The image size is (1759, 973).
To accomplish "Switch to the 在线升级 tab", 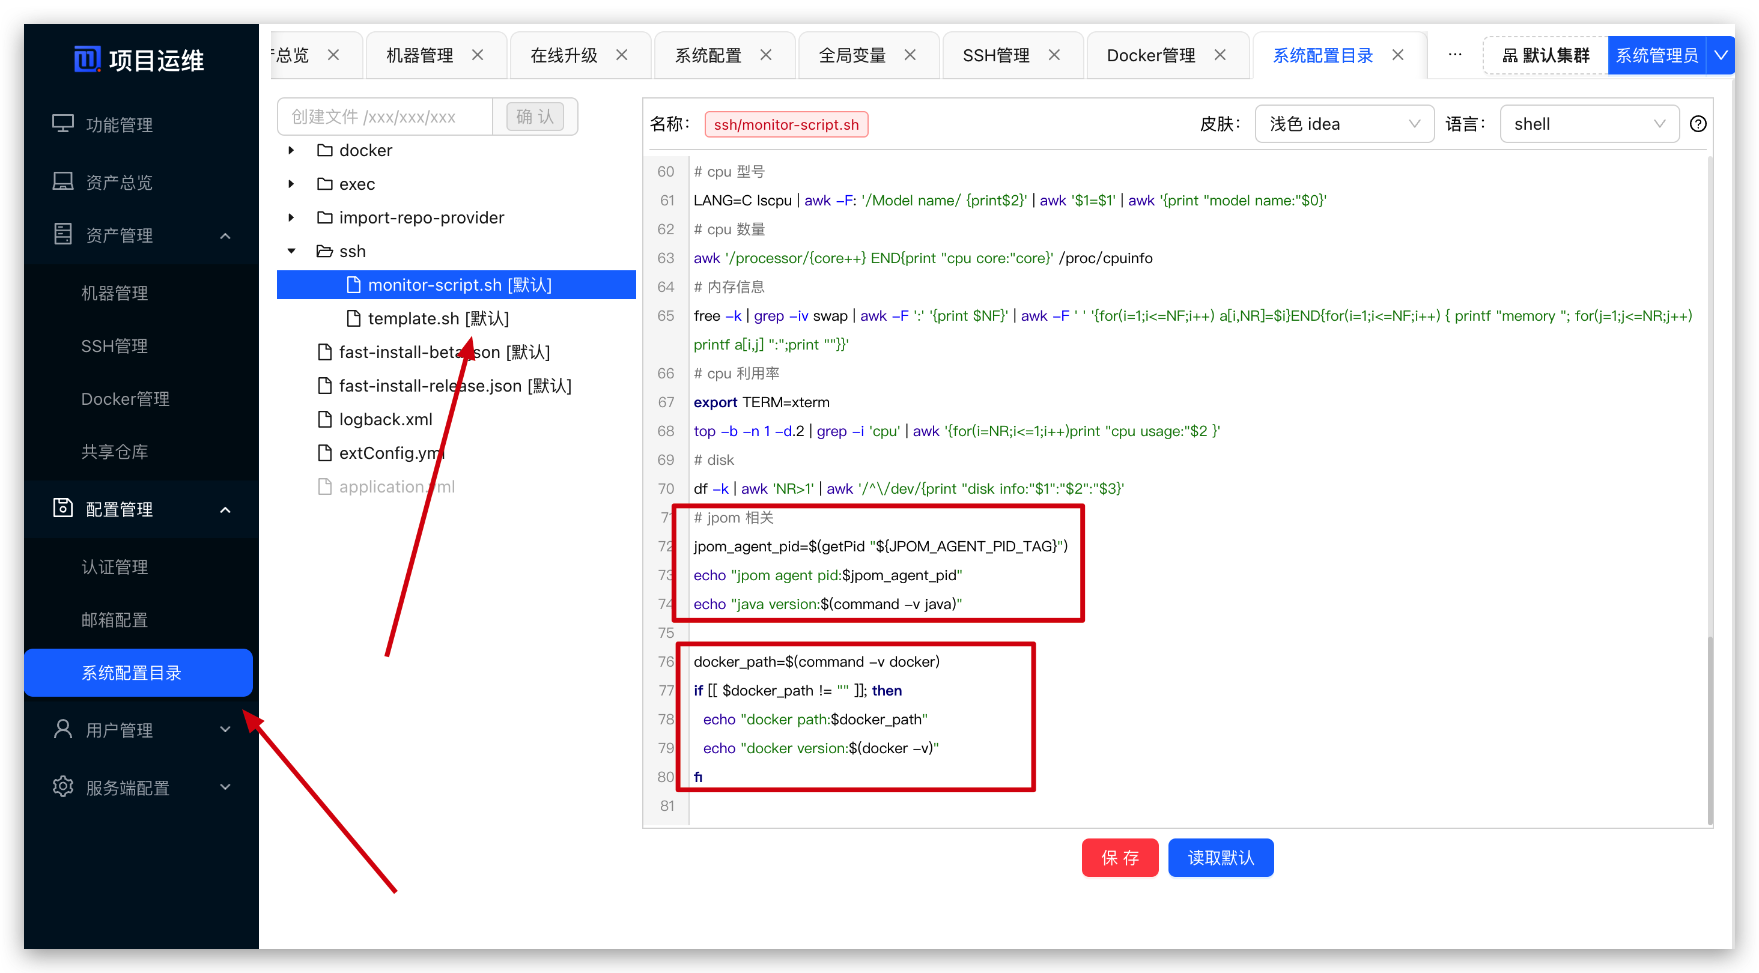I will [564, 55].
